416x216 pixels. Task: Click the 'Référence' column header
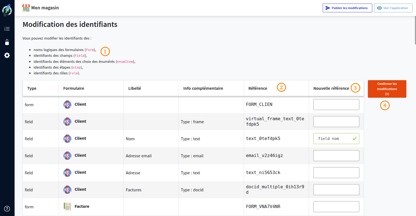pyautogui.click(x=258, y=88)
